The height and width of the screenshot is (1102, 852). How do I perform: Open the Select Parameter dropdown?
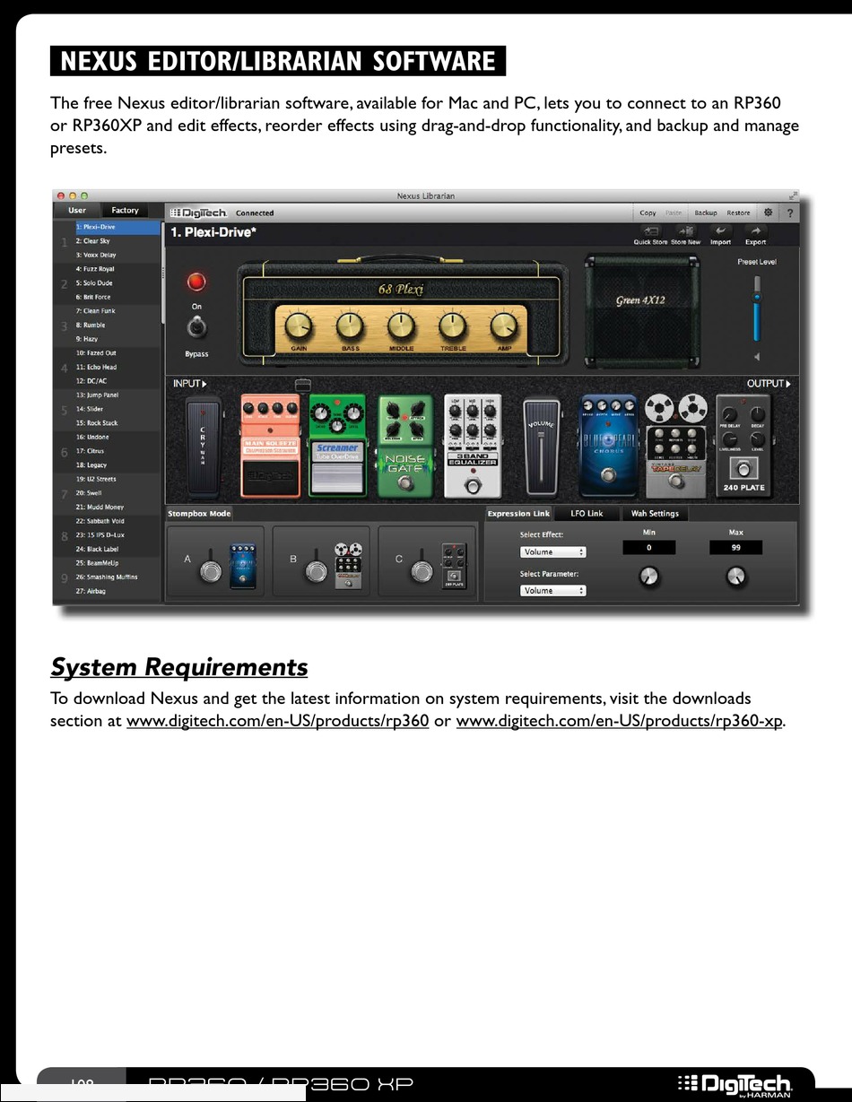click(553, 591)
